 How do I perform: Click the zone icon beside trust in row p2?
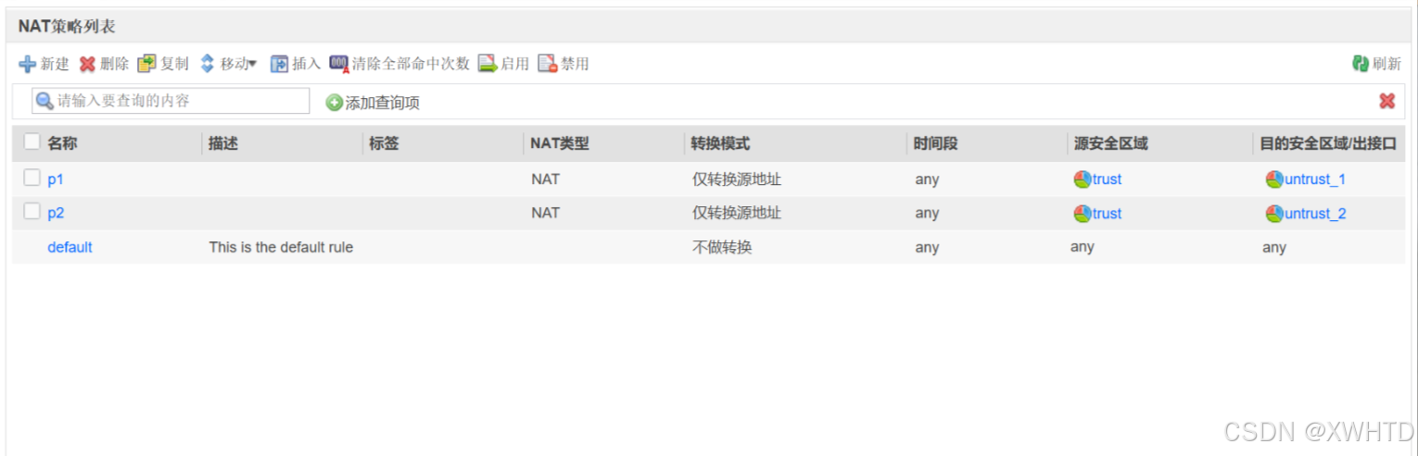(1082, 214)
